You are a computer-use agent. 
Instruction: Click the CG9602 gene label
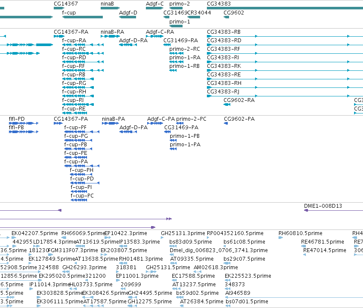[x=234, y=12]
